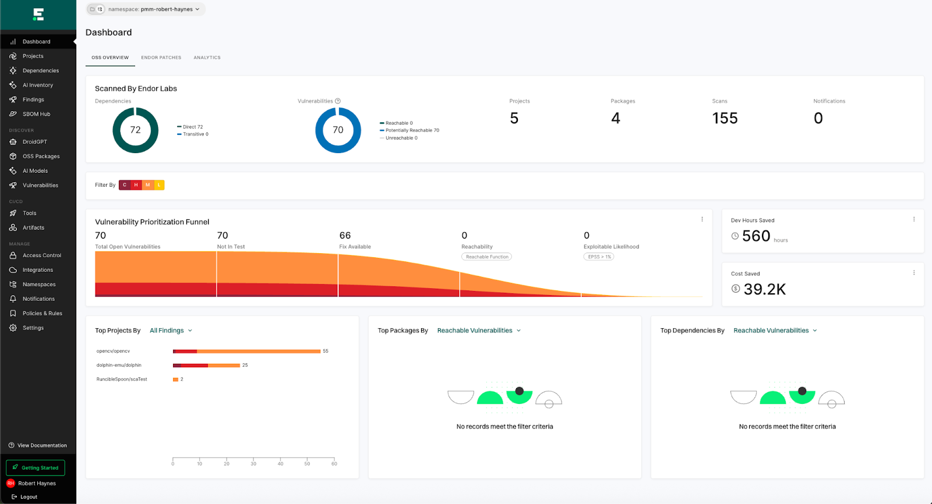Click the dolphin-emu/dolphin project name
The width and height of the screenshot is (932, 504).
pos(119,365)
